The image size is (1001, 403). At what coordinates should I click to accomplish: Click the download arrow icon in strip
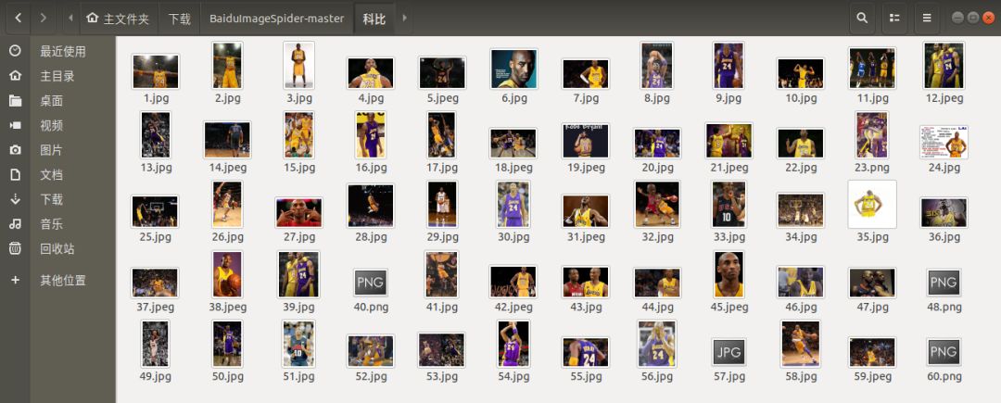pyautogui.click(x=16, y=199)
